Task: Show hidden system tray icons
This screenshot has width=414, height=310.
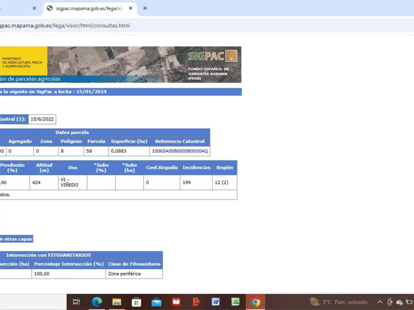Action: click(x=380, y=302)
